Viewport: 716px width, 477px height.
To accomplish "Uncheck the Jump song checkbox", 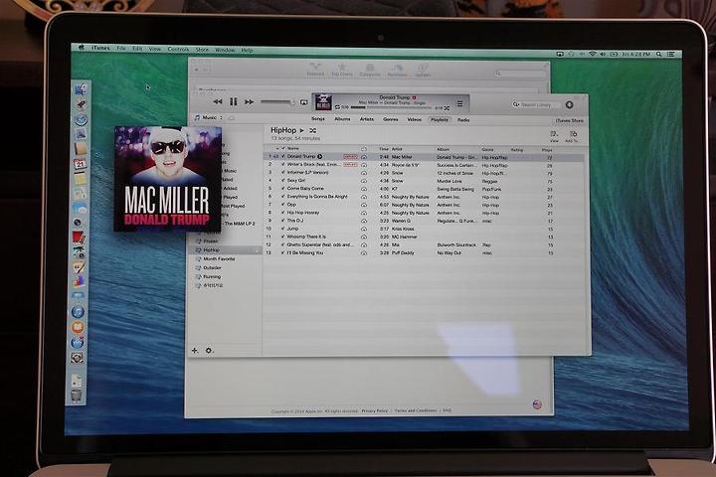I will [282, 229].
